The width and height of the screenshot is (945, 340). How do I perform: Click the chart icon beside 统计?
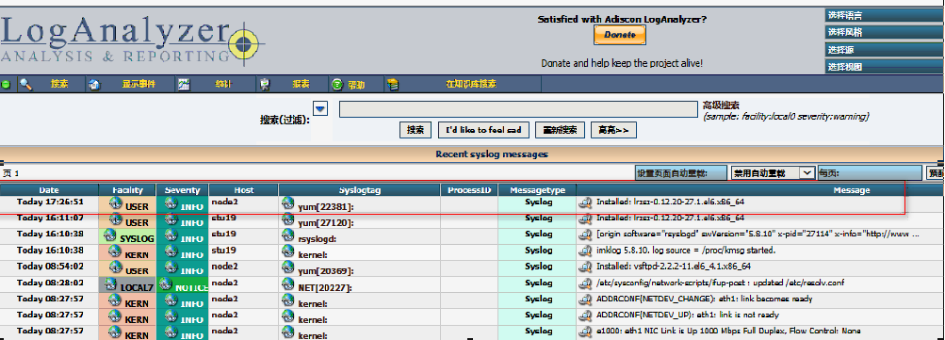coord(184,85)
